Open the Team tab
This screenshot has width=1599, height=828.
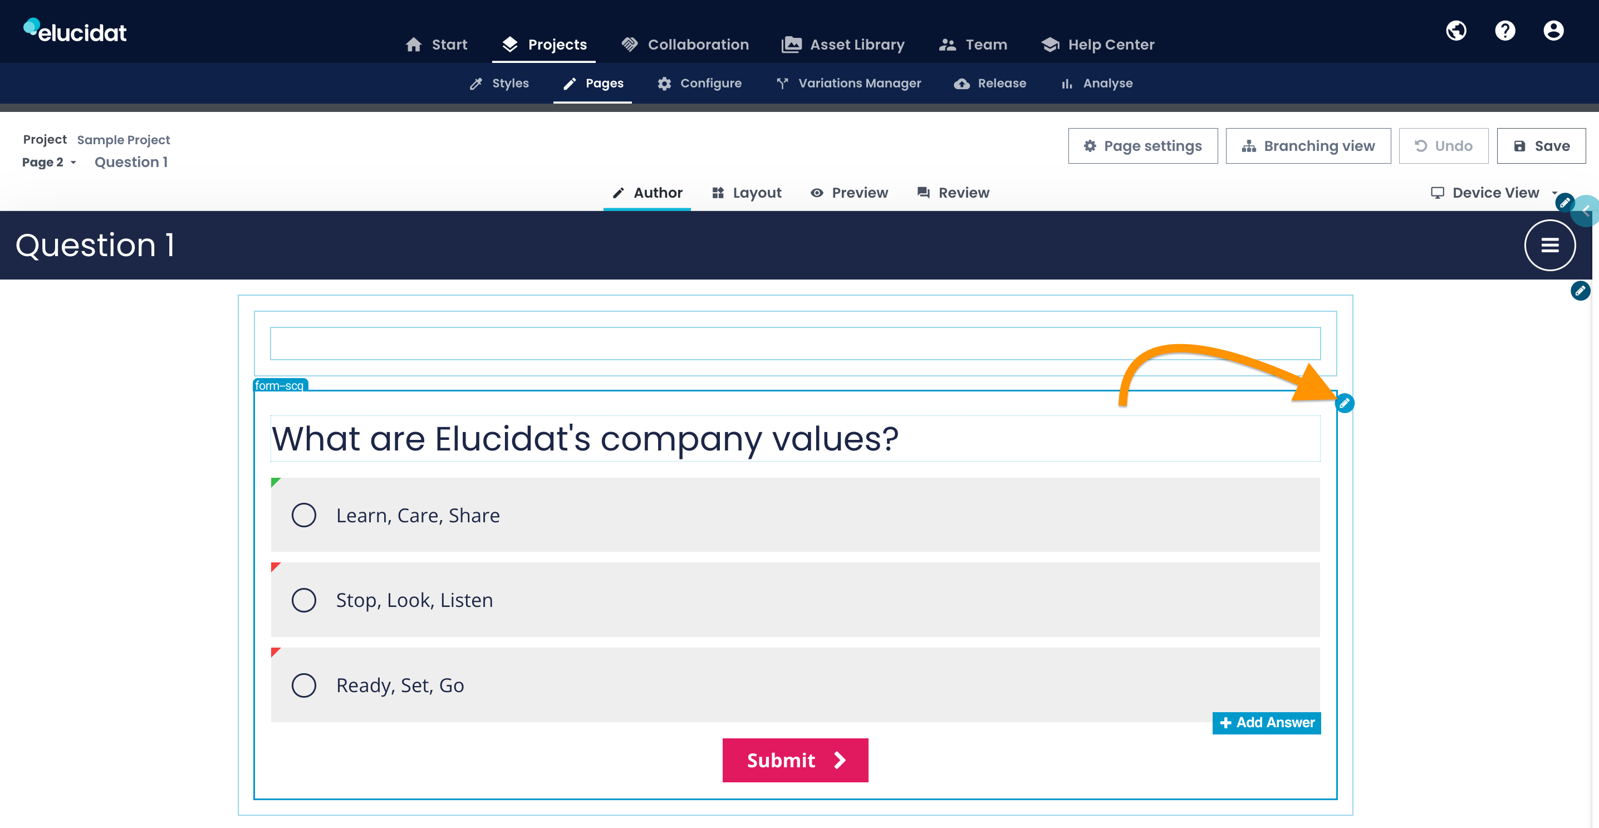click(973, 45)
